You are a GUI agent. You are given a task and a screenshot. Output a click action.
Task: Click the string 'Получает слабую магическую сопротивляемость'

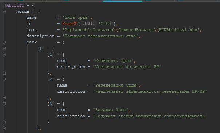click(x=150, y=116)
